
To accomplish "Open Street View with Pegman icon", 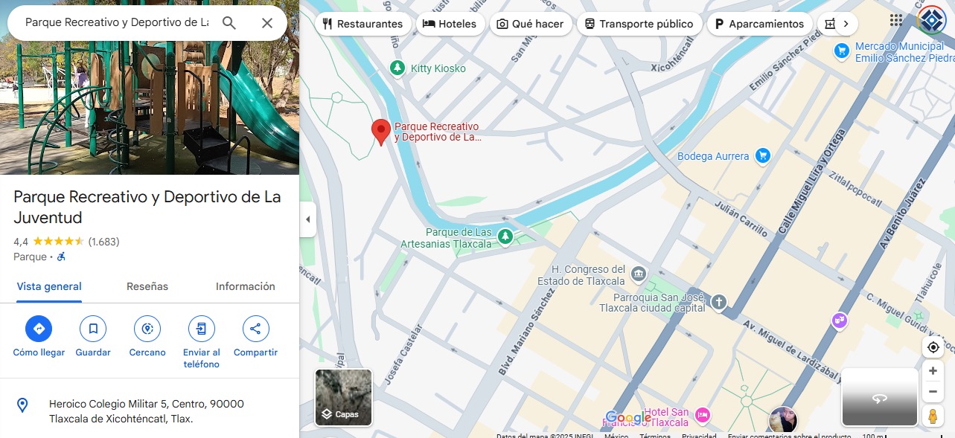I will point(933,416).
